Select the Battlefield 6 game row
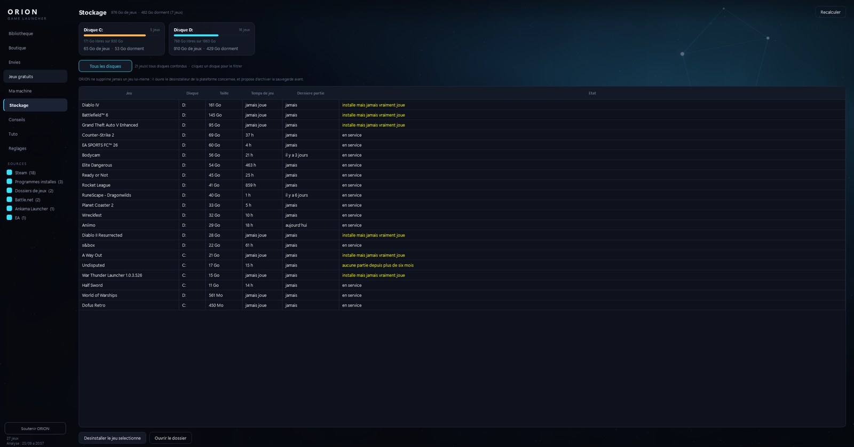The width and height of the screenshot is (854, 447). tap(462, 115)
